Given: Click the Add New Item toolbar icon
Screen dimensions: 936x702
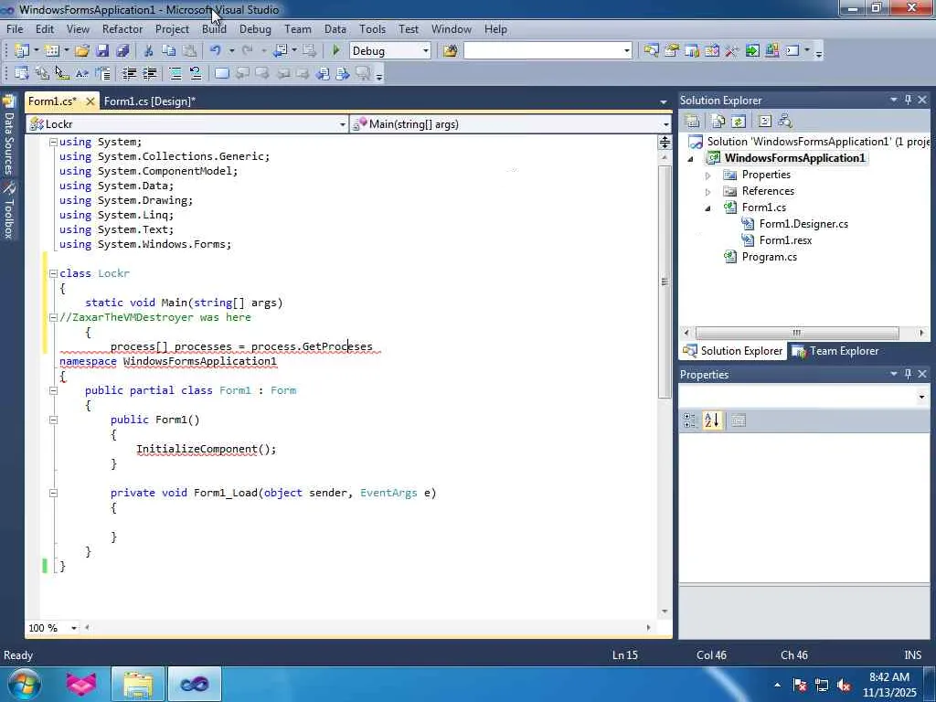Looking at the screenshot, I should (x=52, y=51).
